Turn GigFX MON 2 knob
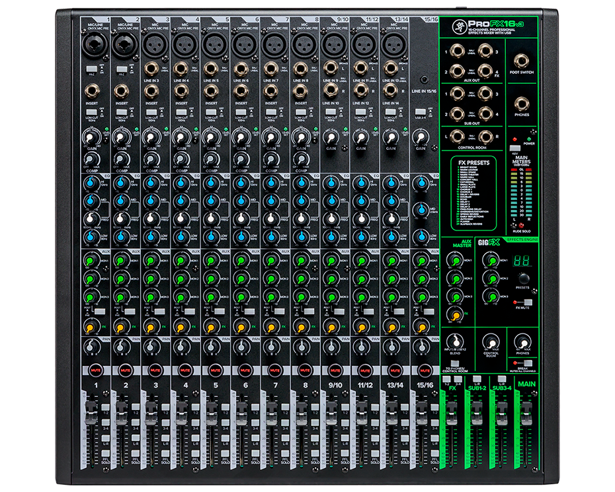This screenshot has height=492, width=615. tap(491, 278)
